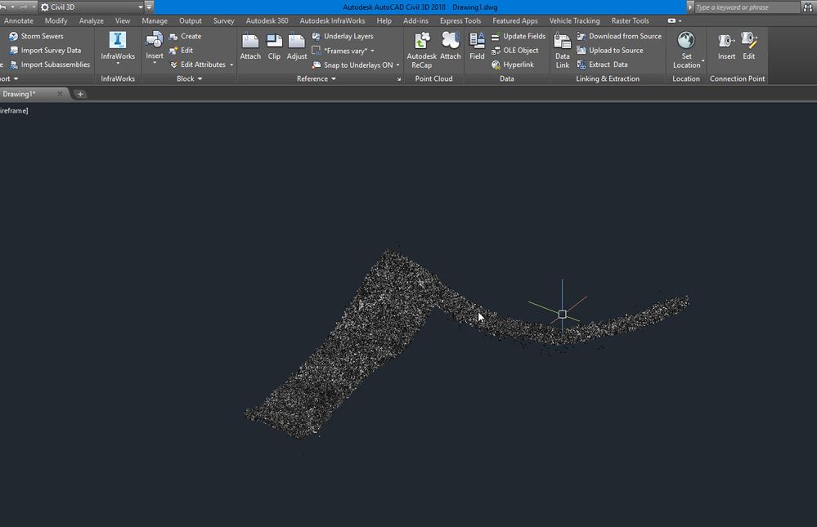Open the Modify ribbon tab
Viewport: 817px width, 527px height.
(56, 20)
